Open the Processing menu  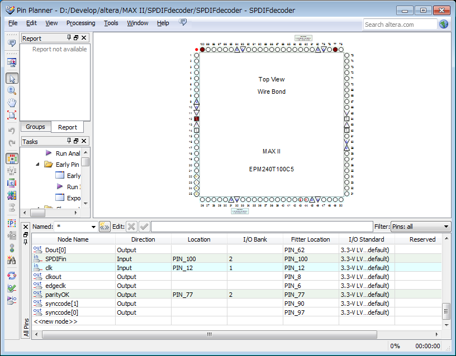80,23
